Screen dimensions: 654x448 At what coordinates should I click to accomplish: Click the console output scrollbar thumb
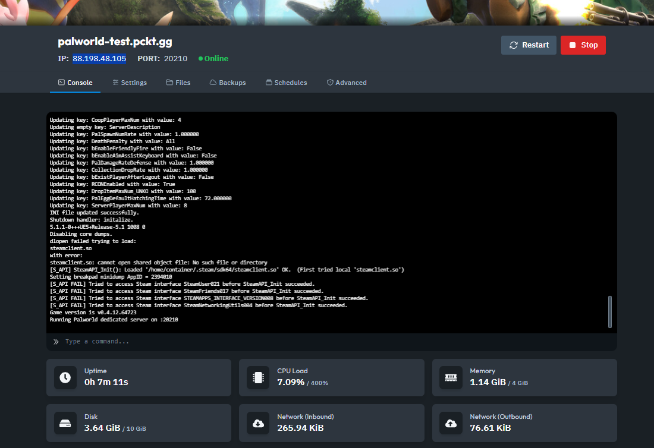pyautogui.click(x=610, y=312)
